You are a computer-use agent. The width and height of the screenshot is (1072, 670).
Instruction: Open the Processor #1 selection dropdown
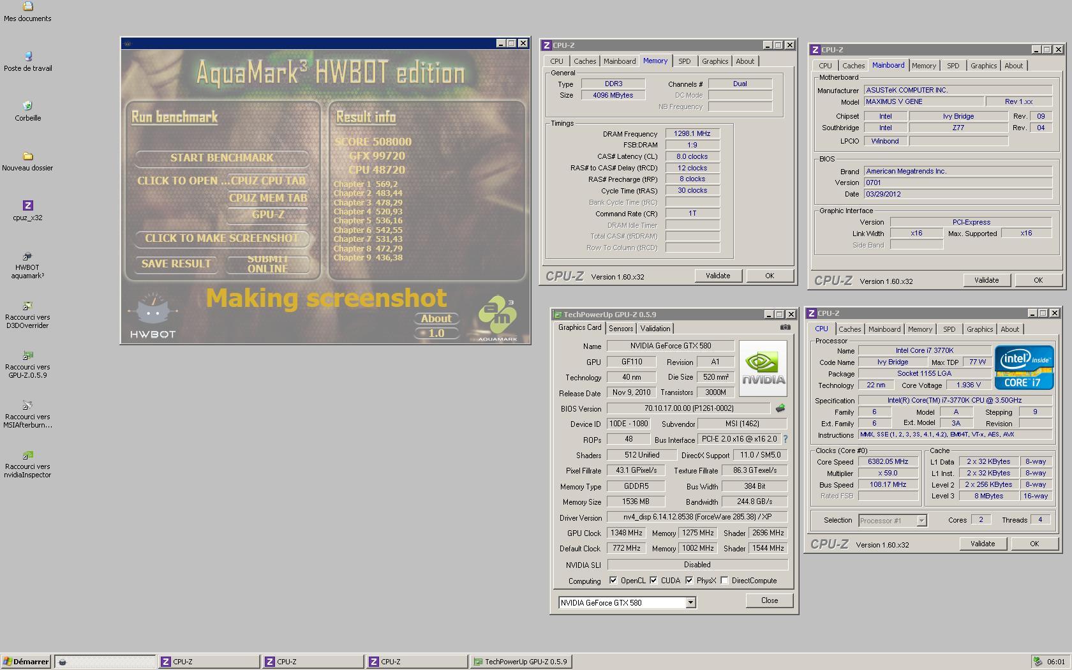[x=921, y=521]
